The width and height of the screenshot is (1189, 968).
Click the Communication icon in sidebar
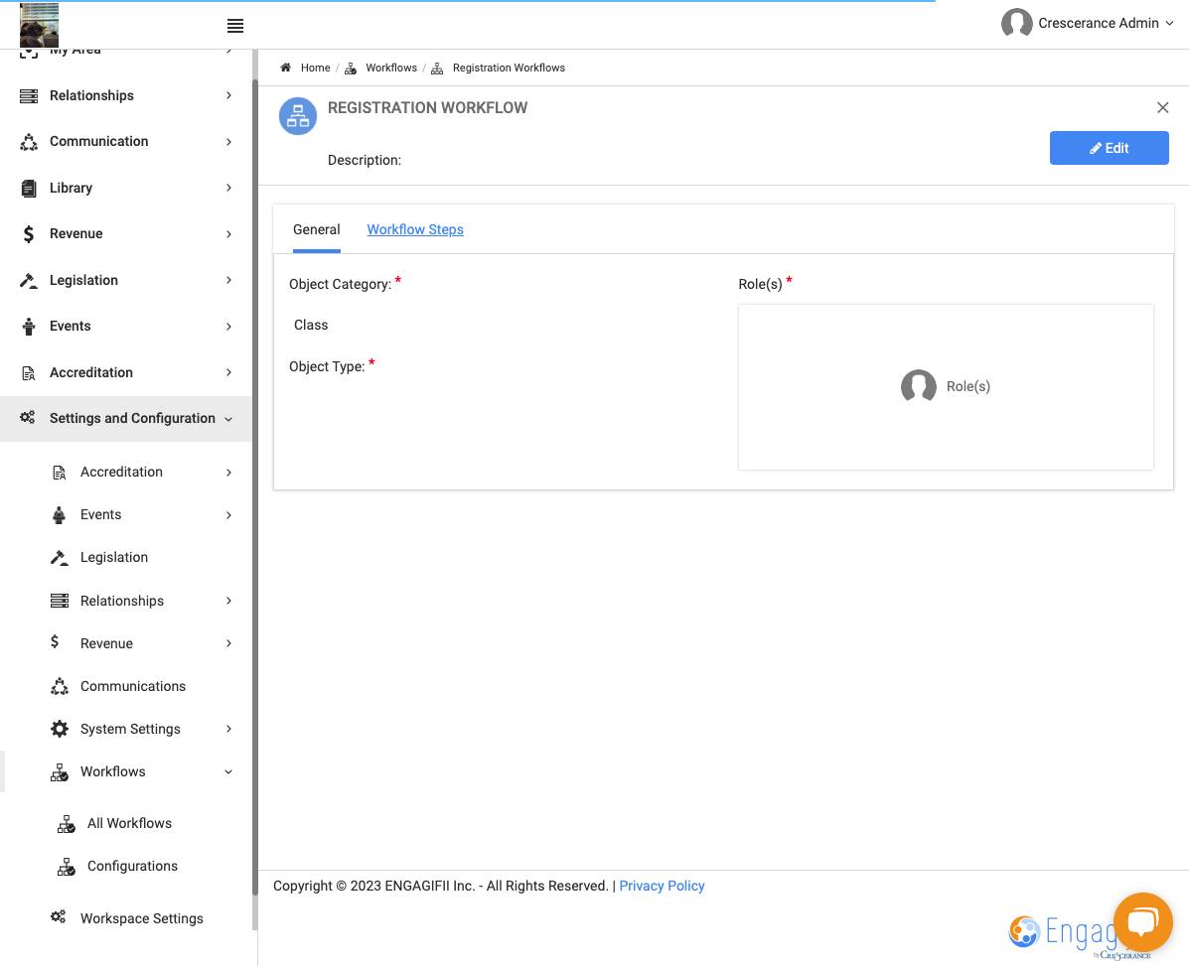(29, 142)
